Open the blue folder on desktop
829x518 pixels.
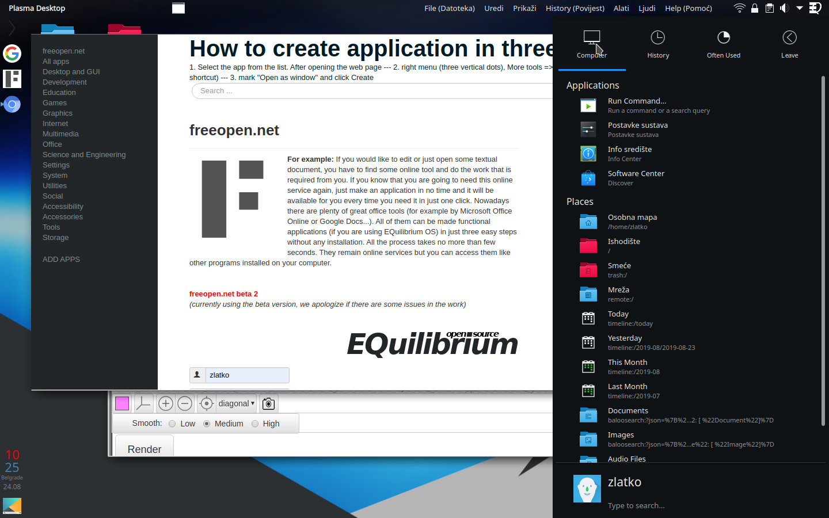point(58,29)
